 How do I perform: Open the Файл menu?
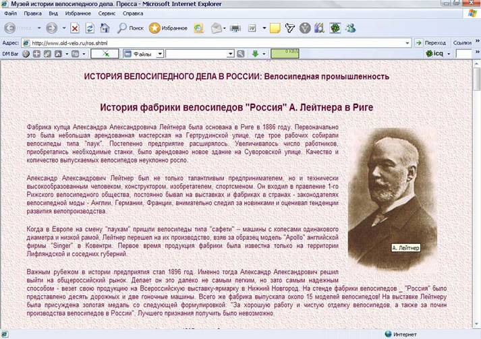click(10, 13)
